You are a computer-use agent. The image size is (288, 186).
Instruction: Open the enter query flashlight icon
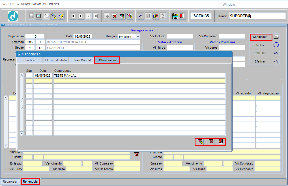tap(54, 16)
